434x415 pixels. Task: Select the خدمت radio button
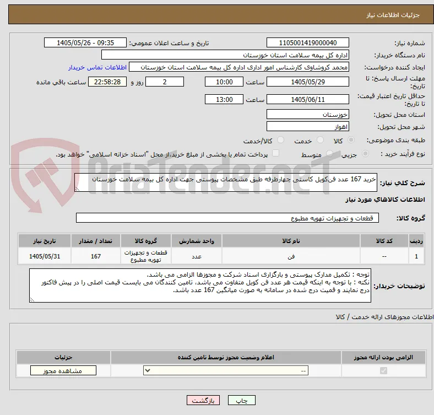pyautogui.click(x=320, y=140)
